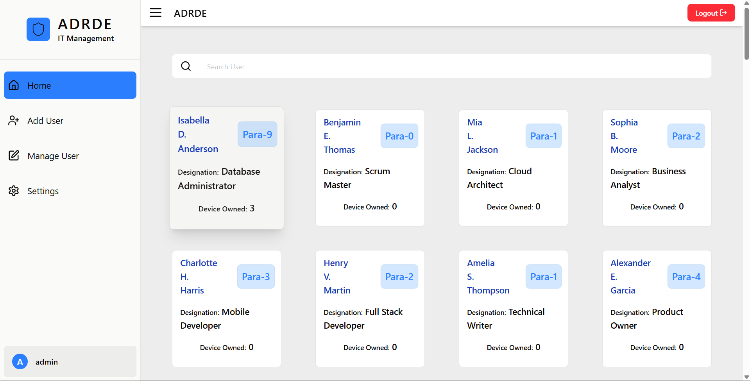Click the Settings gear icon
The height and width of the screenshot is (381, 750).
click(x=14, y=191)
